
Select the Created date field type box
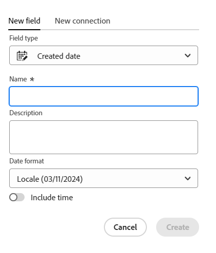click(x=103, y=55)
